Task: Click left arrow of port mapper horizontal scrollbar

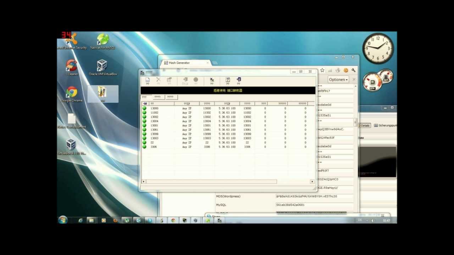Action: pos(144,181)
